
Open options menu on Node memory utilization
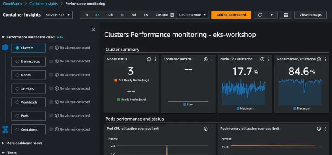click(325, 59)
